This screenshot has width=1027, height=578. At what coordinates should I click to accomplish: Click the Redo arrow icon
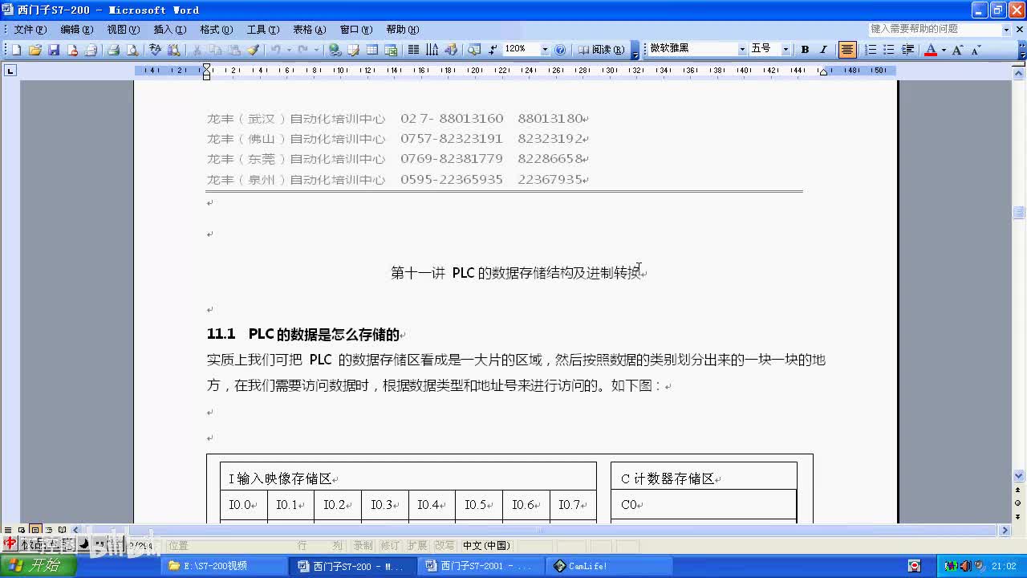[x=302, y=50]
